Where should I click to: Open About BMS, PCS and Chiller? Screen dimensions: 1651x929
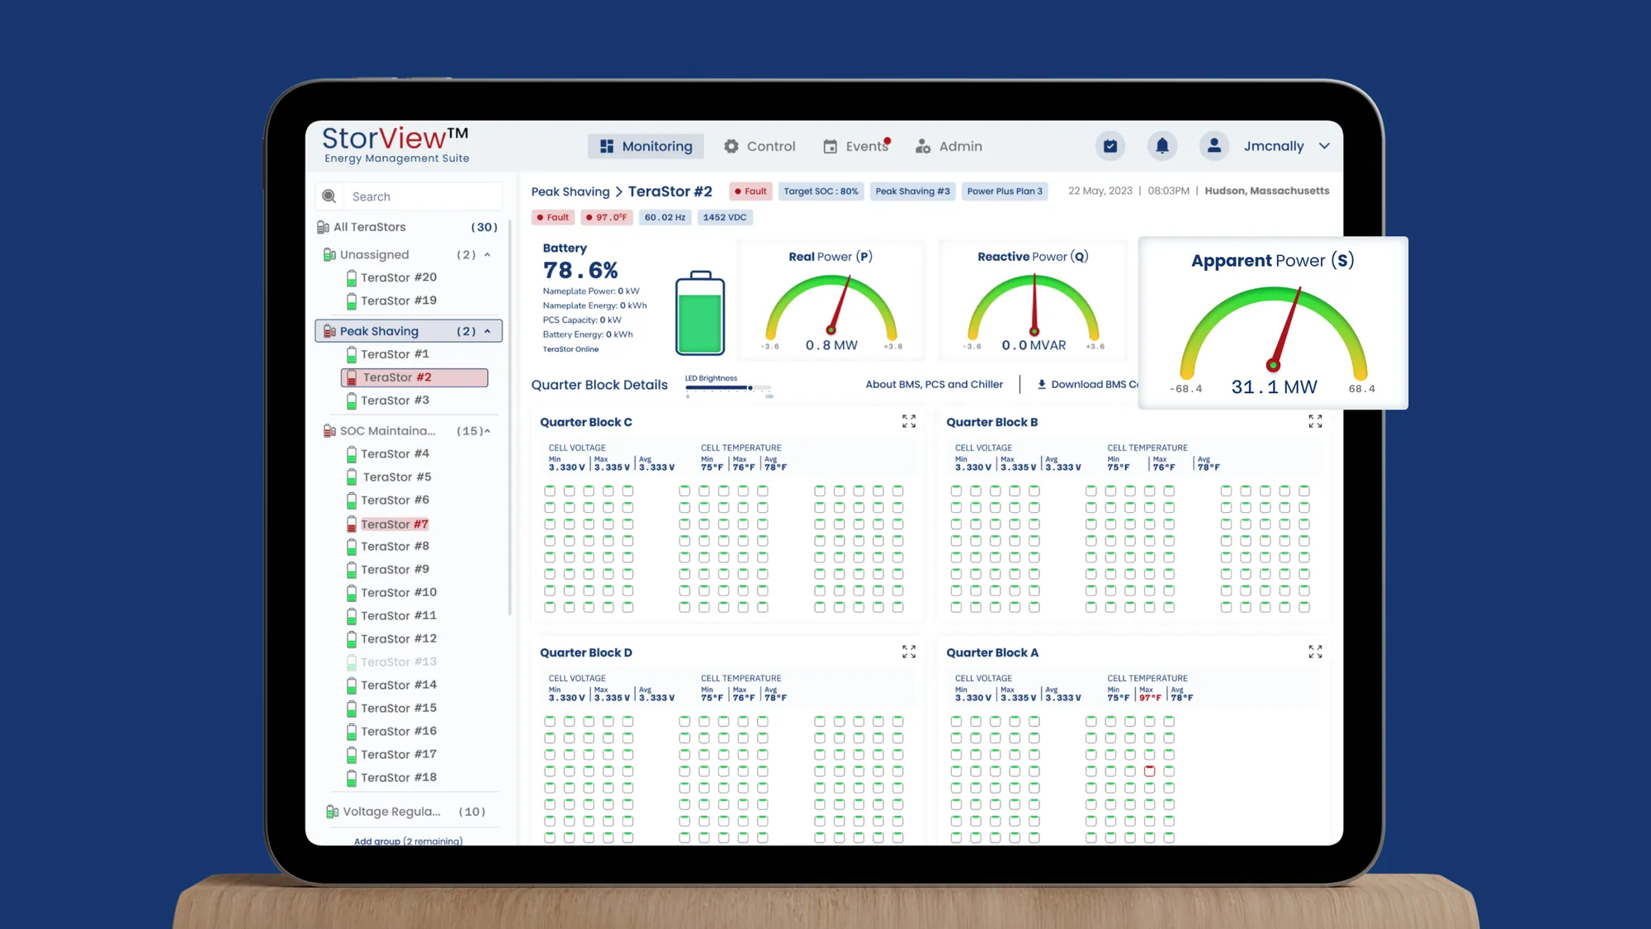[x=934, y=384]
